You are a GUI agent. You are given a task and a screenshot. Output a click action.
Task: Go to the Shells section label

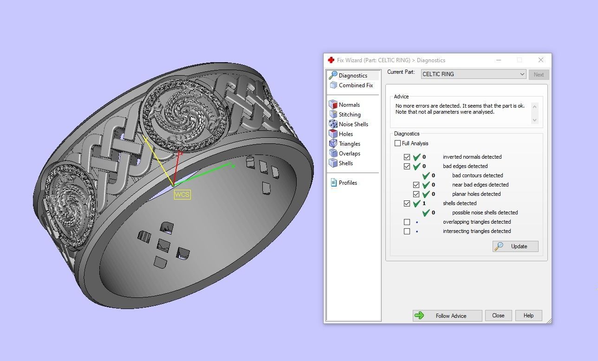click(x=346, y=163)
